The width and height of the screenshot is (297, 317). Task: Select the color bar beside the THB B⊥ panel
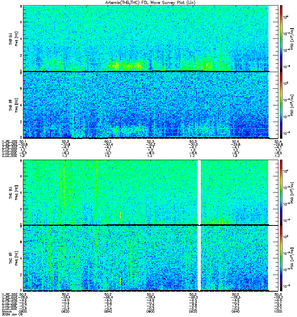[281, 38]
